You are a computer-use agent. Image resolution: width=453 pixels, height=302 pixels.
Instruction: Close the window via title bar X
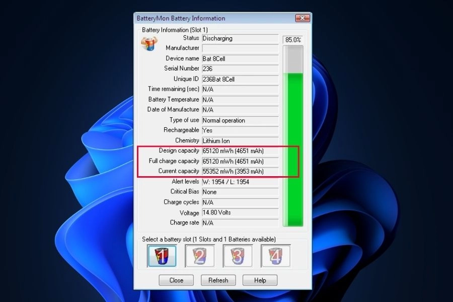coord(303,18)
